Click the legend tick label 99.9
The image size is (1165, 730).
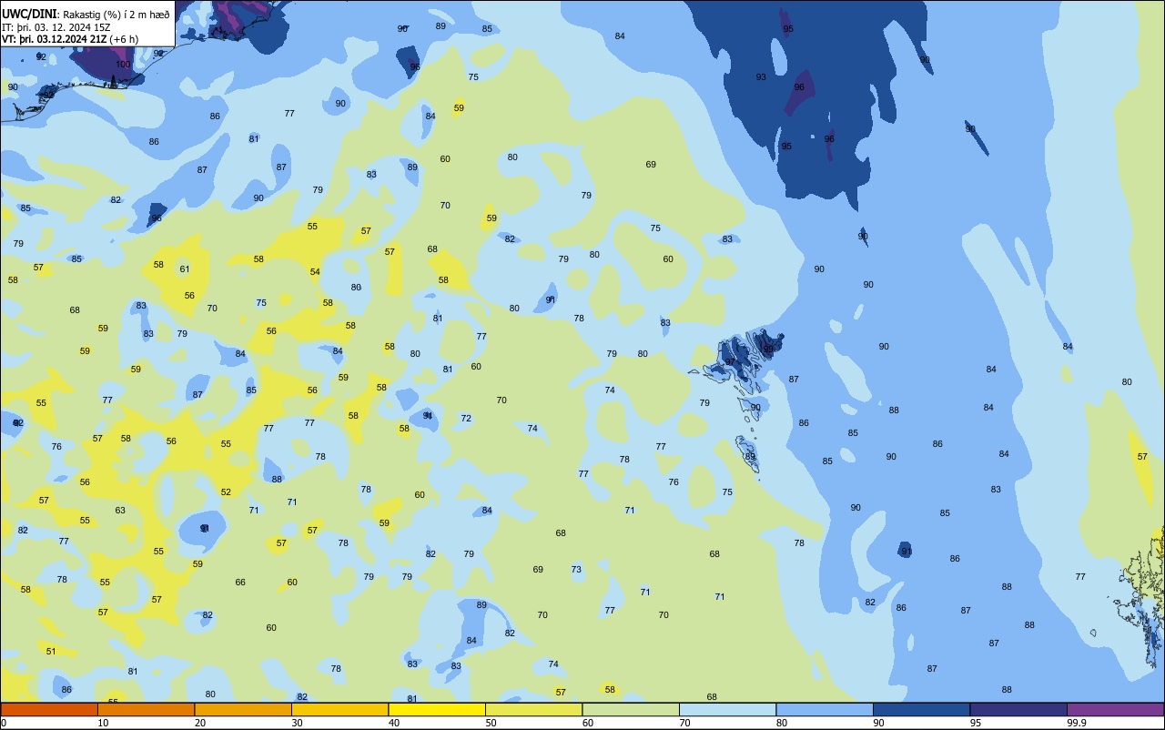pos(1077,723)
